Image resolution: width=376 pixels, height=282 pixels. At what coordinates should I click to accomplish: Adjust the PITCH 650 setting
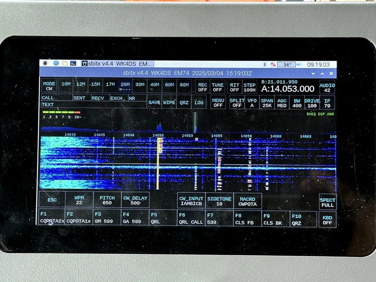(x=107, y=200)
